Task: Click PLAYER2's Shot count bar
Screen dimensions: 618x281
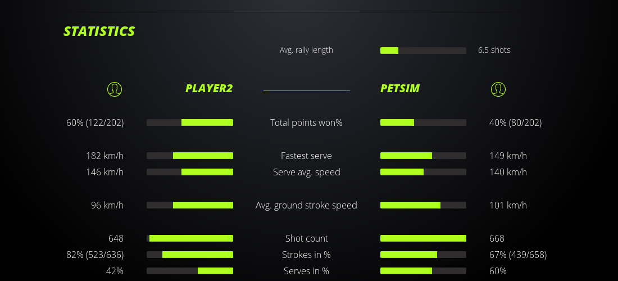Action: click(x=190, y=238)
